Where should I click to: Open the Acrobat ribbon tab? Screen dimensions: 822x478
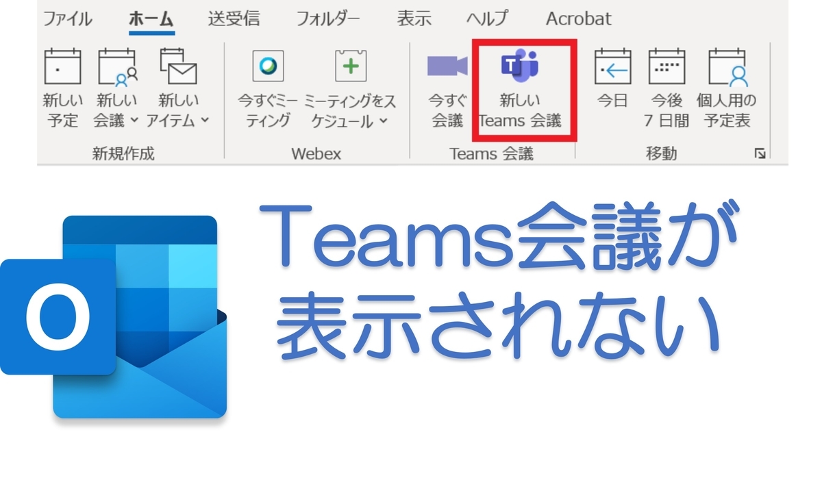(x=579, y=18)
